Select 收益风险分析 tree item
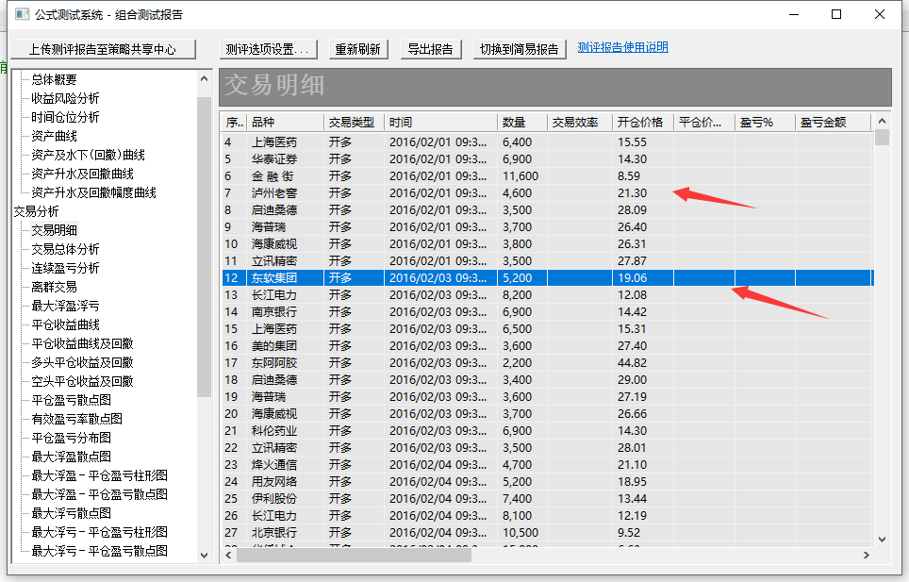 point(65,98)
